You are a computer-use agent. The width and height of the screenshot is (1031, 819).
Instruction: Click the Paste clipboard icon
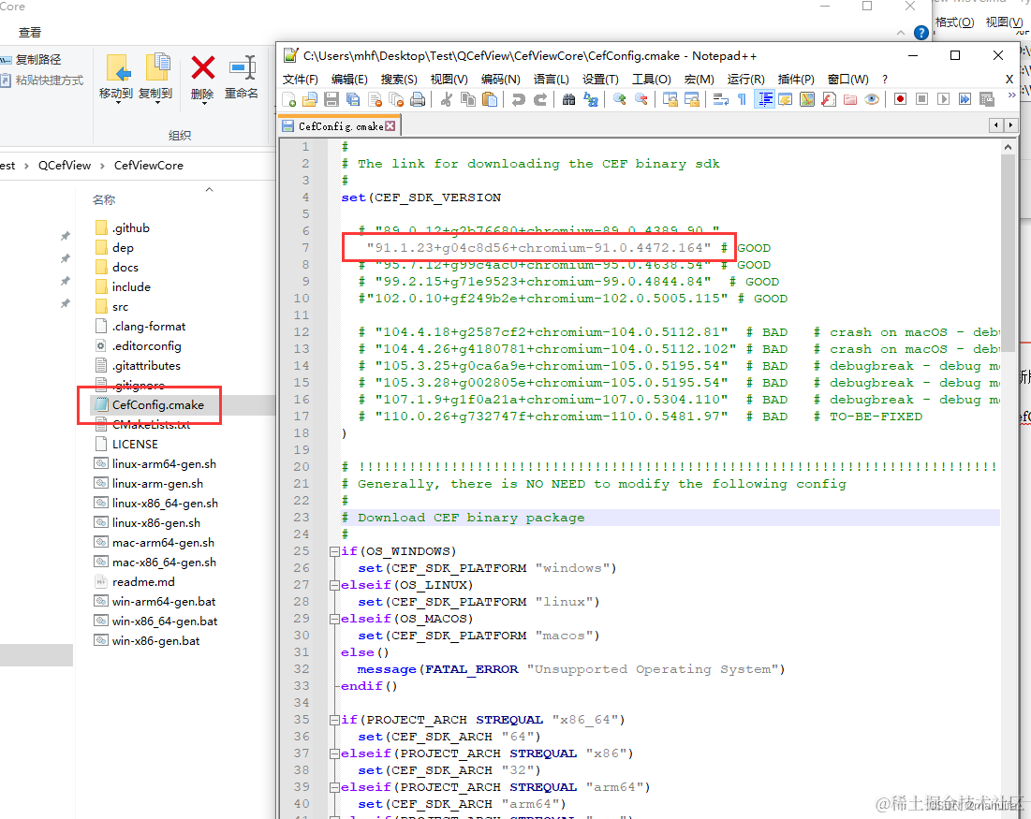(x=490, y=99)
